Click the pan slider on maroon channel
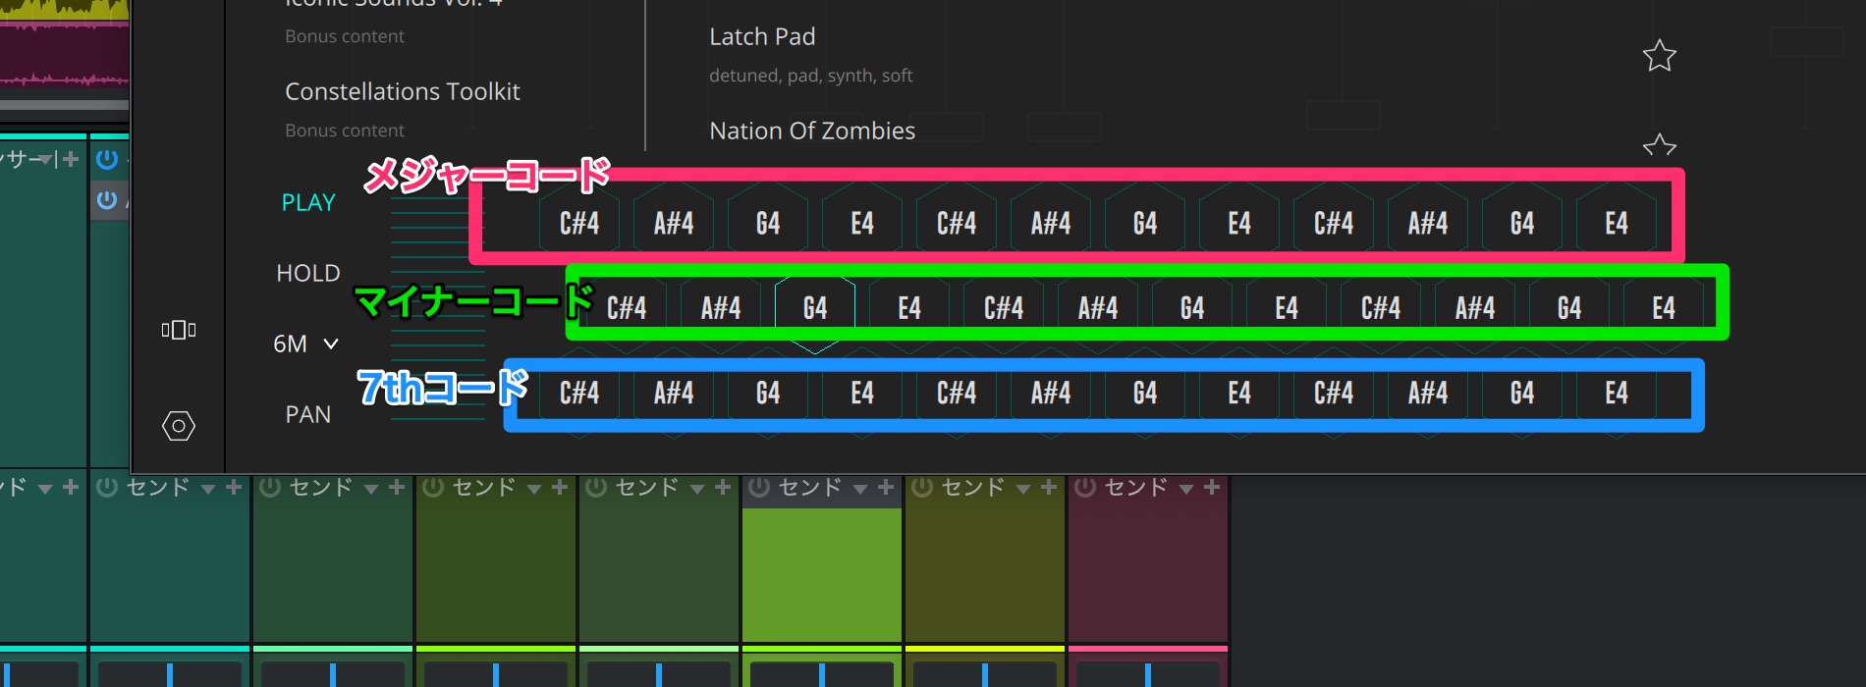This screenshot has width=1866, height=687. point(1147,674)
